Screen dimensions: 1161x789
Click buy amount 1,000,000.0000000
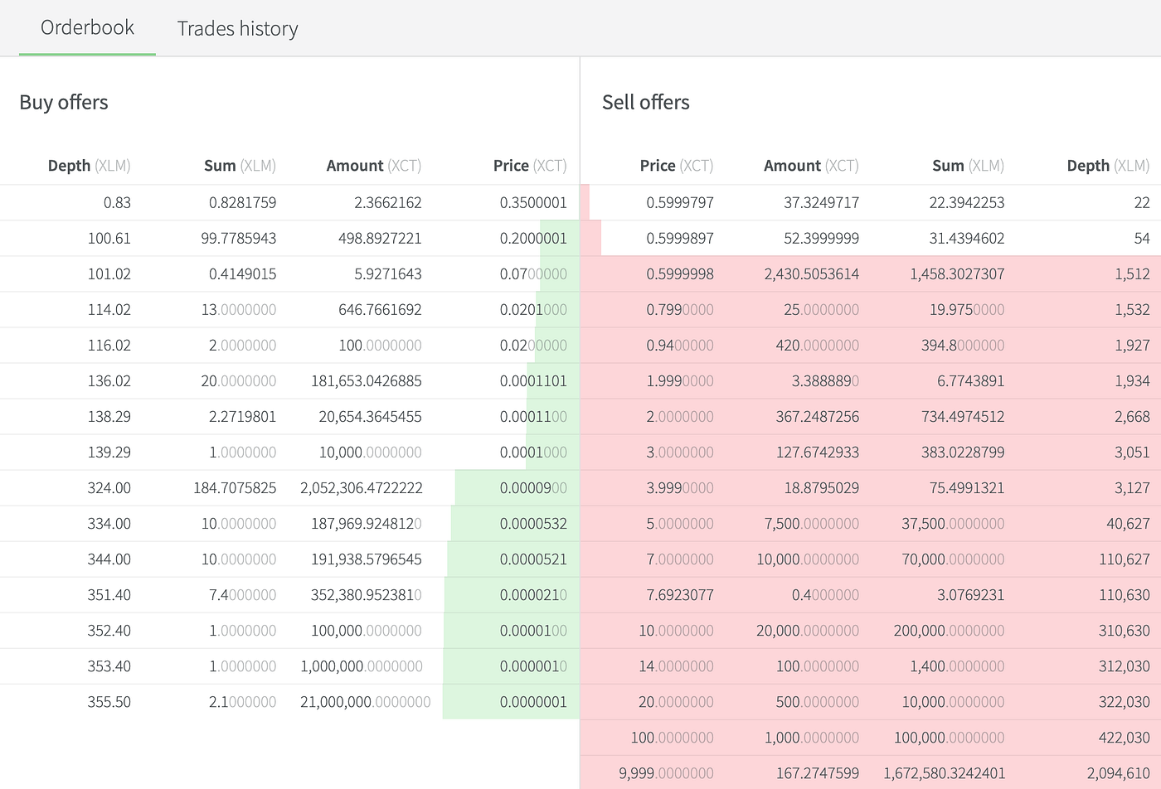[362, 666]
